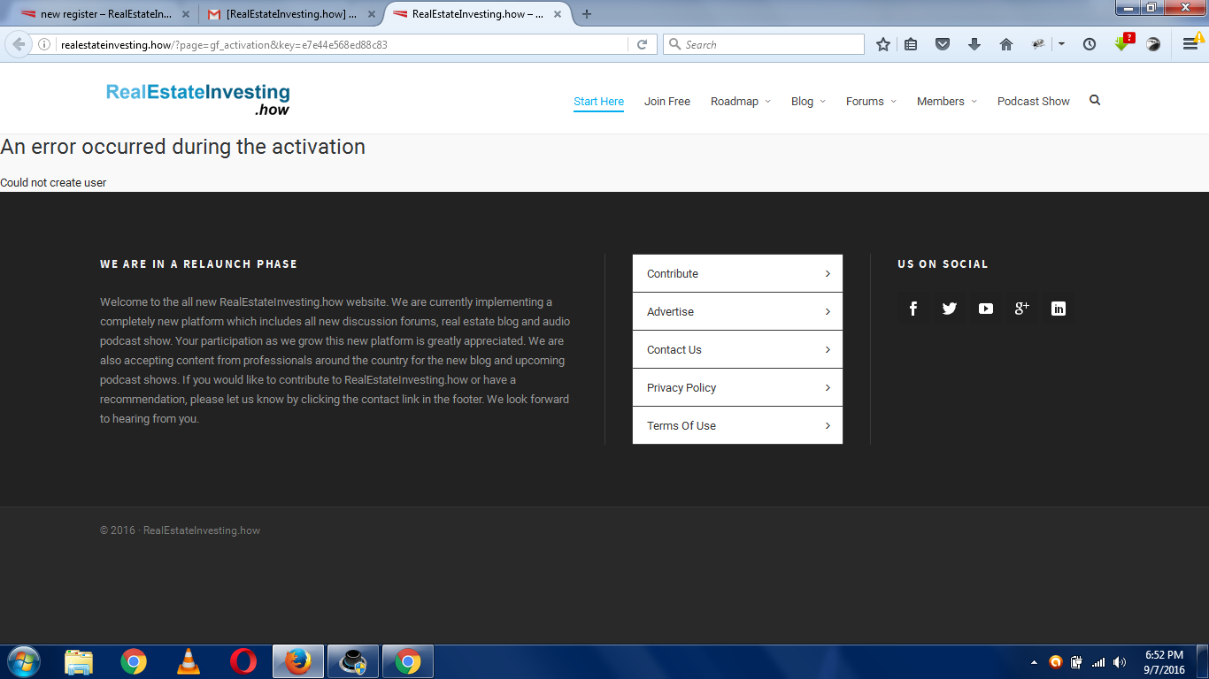Open the Advertise footer link
Image resolution: width=1209 pixels, height=679 pixels.
pyautogui.click(x=737, y=312)
